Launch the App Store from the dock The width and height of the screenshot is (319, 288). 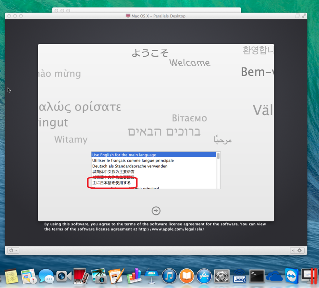coord(204,276)
